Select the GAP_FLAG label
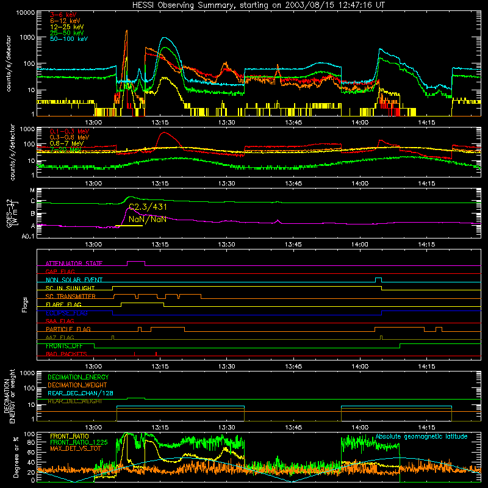488x488 pixels. pos(60,271)
